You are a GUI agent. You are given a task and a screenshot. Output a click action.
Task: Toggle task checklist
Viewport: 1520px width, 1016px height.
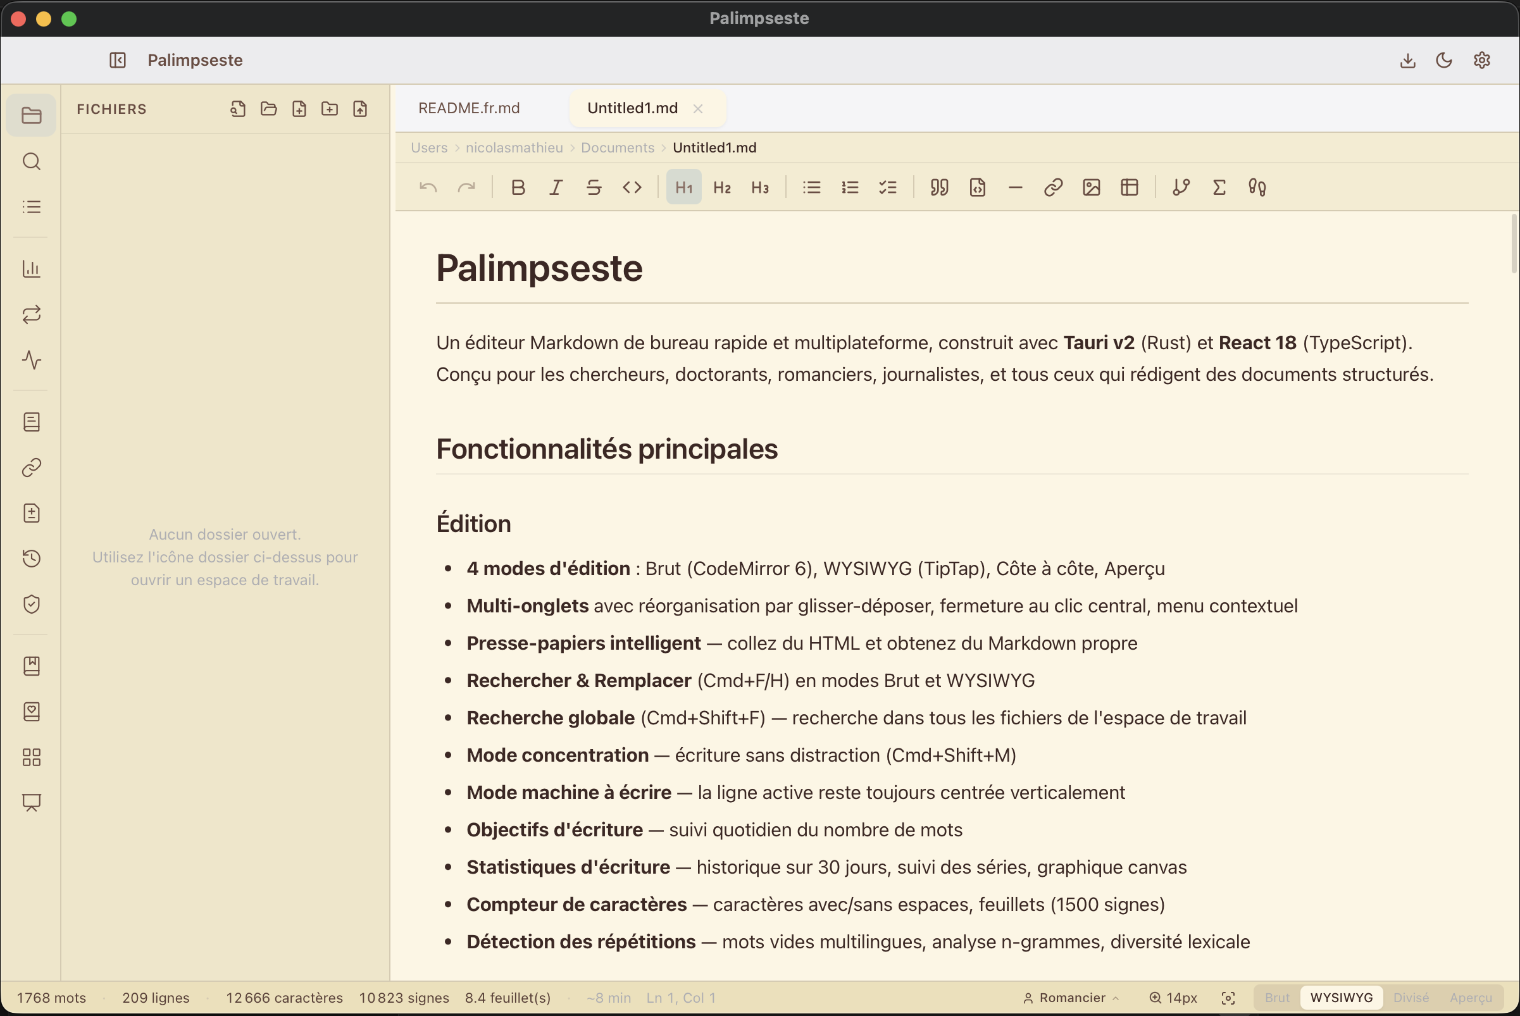pos(887,187)
